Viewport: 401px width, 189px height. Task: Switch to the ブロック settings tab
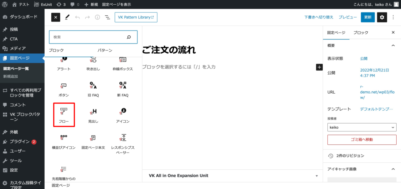[x=360, y=33]
